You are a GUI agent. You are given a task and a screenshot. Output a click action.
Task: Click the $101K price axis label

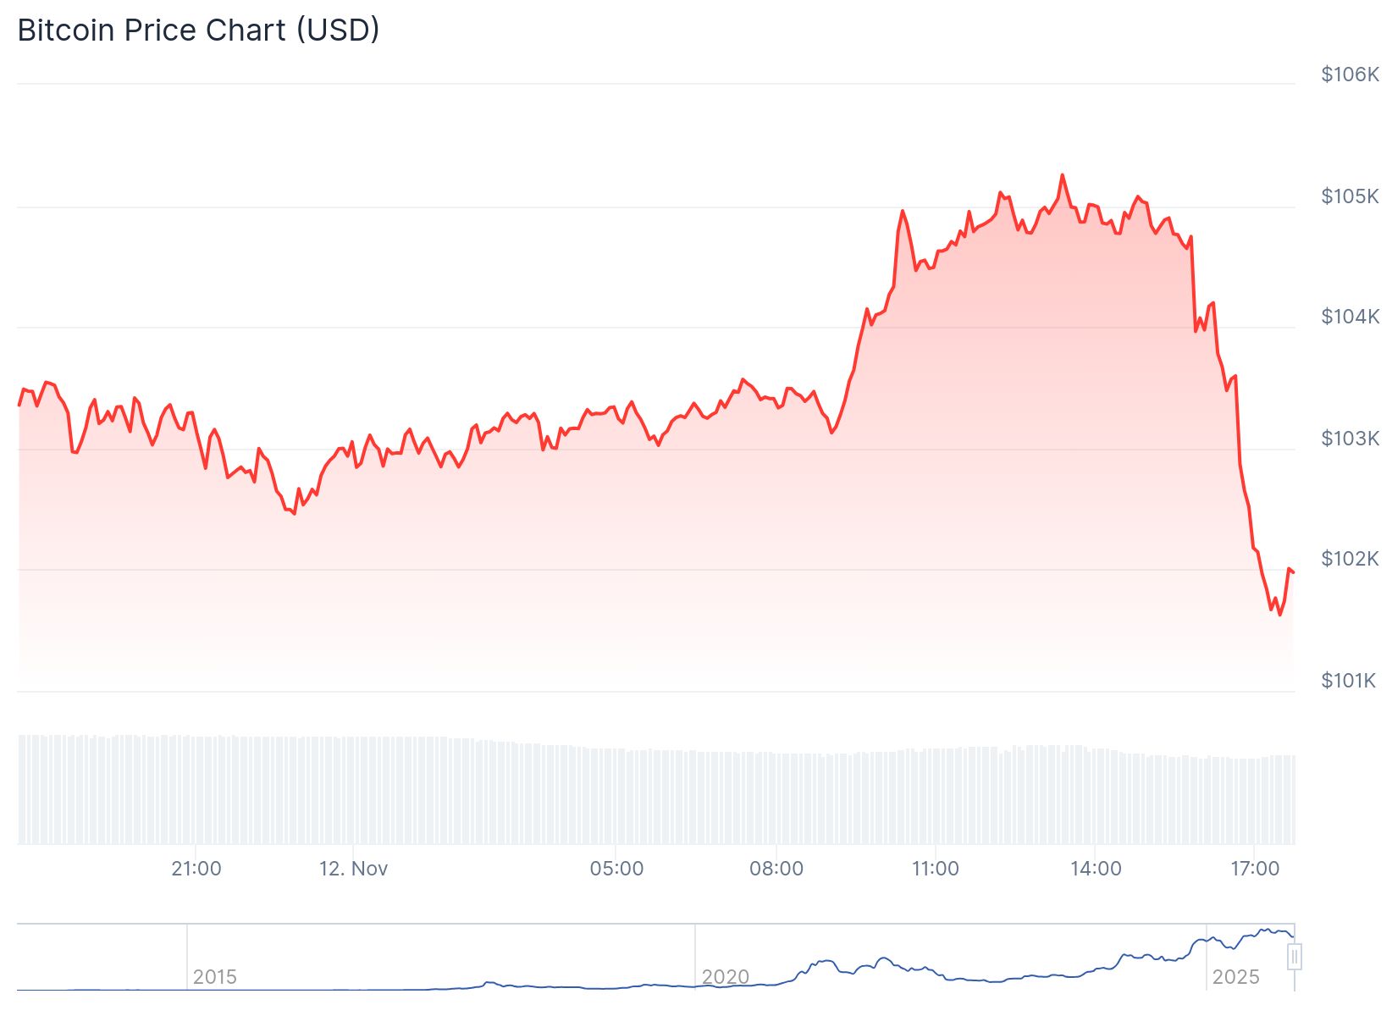[1348, 681]
